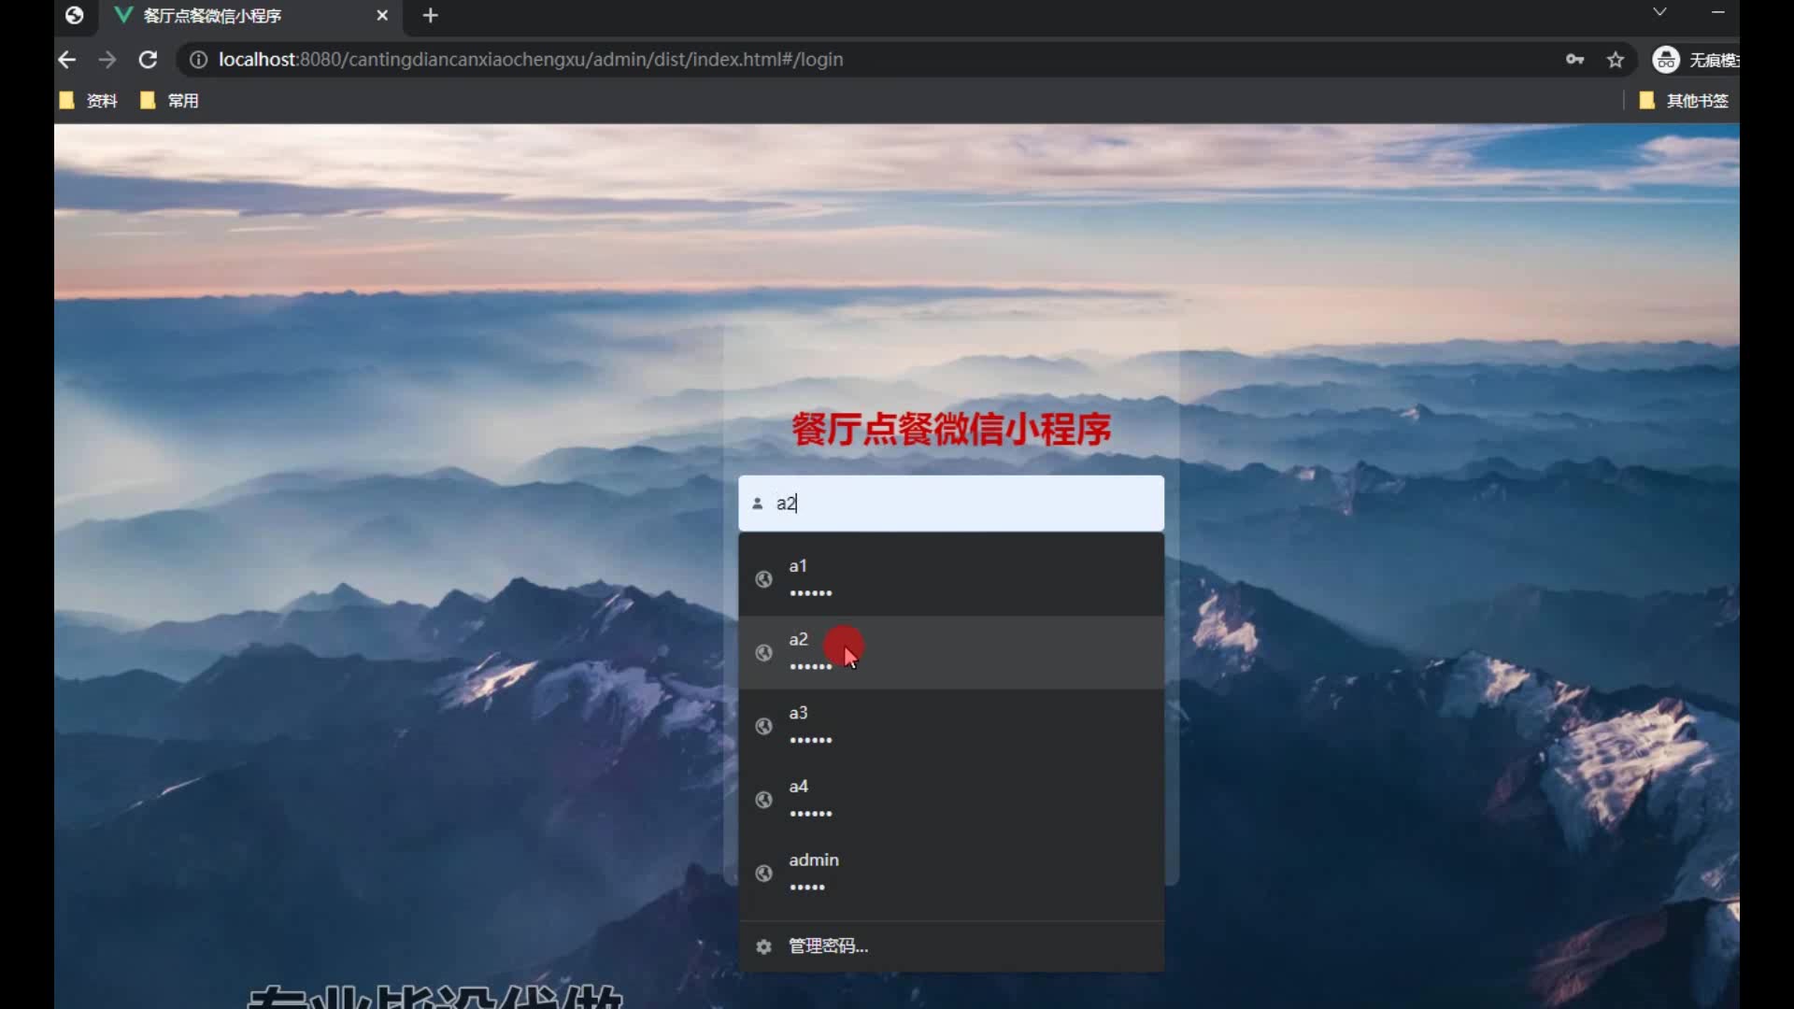Image resolution: width=1794 pixels, height=1009 pixels.
Task: Open the 常用 bookmarks folder
Action: [170, 101]
